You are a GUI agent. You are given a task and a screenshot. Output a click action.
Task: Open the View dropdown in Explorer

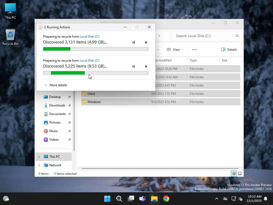point(175,49)
